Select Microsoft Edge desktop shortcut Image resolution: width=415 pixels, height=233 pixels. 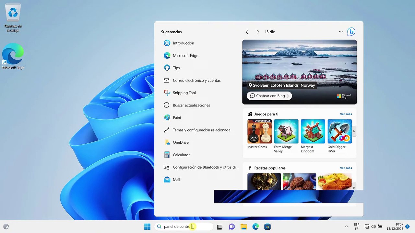pos(13,56)
